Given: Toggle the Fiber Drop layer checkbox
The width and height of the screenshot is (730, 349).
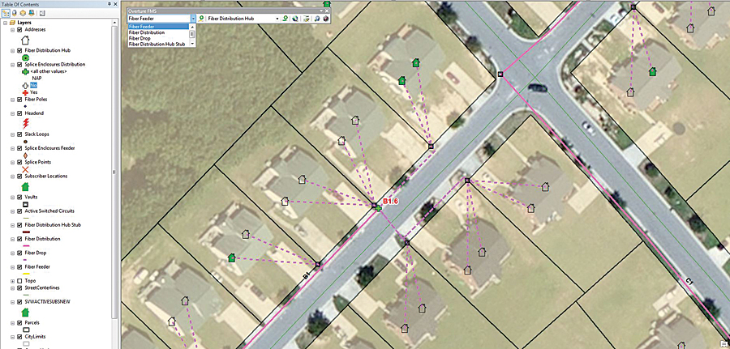Looking at the screenshot, I should click(x=19, y=253).
